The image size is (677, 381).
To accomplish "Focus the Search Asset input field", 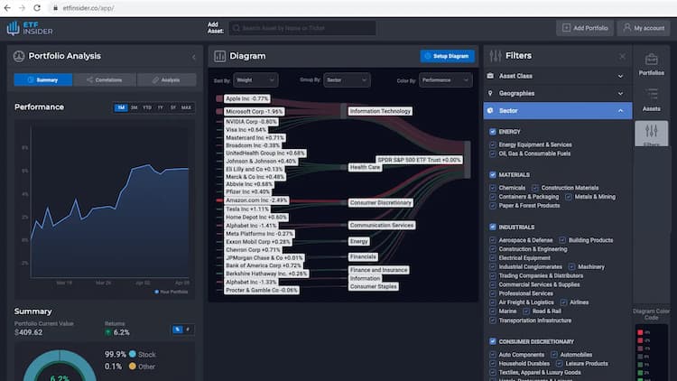I will click(302, 28).
